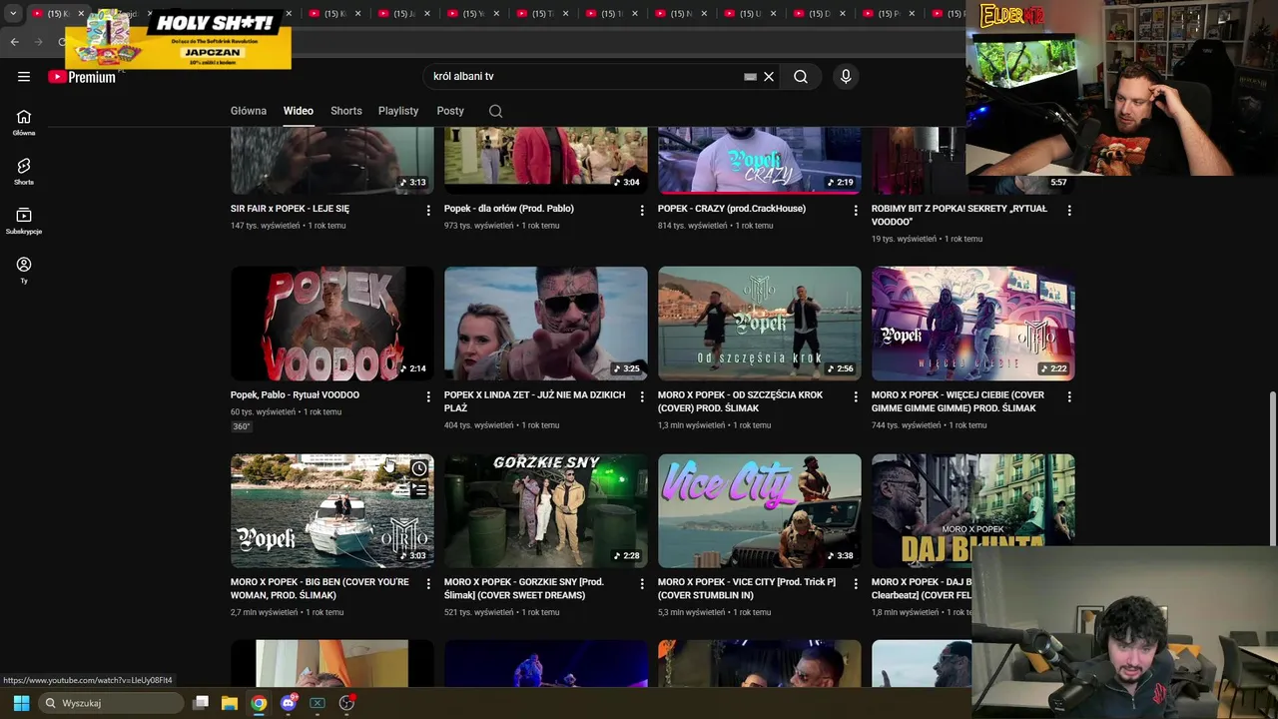Open the Windows Start menu
Image resolution: width=1278 pixels, height=719 pixels.
click(x=21, y=703)
